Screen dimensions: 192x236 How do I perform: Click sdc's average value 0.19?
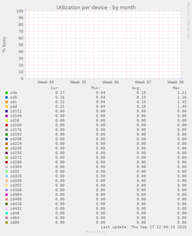(141, 102)
